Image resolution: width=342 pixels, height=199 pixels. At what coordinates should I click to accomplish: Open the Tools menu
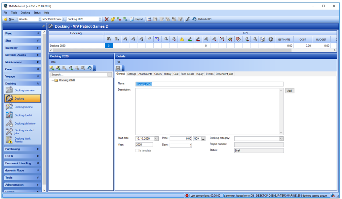[x=14, y=13]
